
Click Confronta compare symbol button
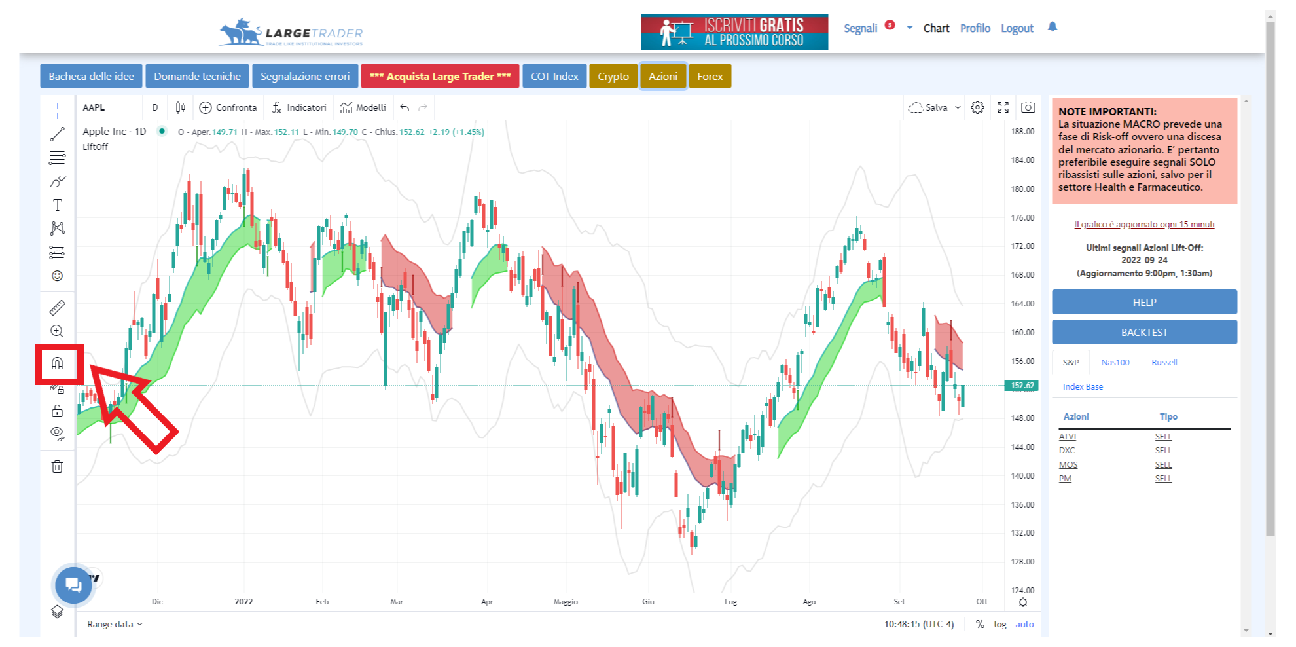(x=228, y=107)
